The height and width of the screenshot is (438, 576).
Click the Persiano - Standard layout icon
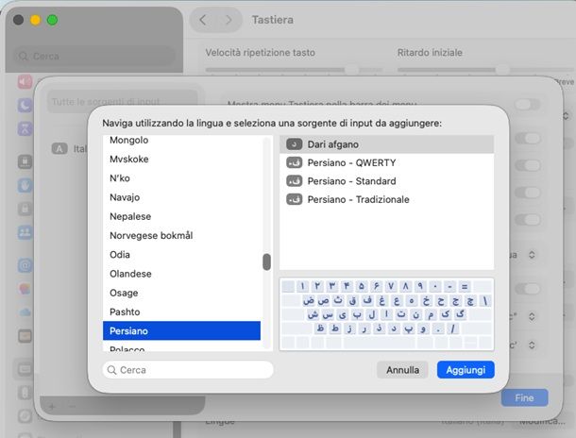(x=295, y=181)
